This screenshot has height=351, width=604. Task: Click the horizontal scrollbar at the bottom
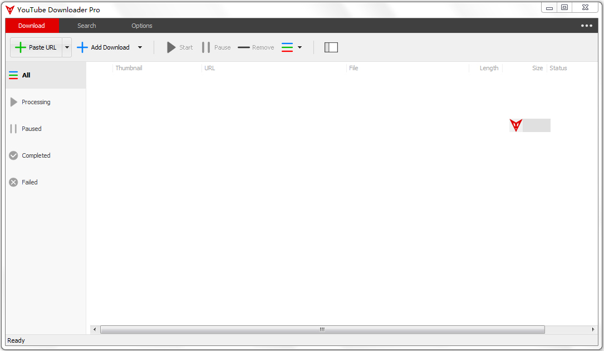point(322,329)
